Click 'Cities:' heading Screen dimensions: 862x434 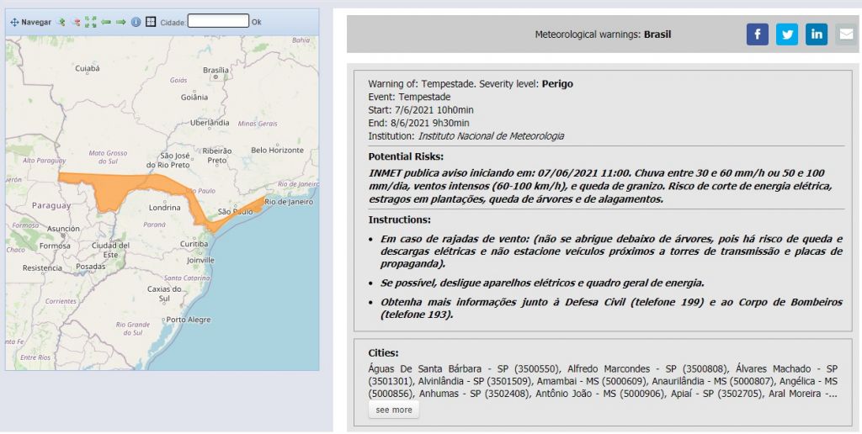(384, 352)
